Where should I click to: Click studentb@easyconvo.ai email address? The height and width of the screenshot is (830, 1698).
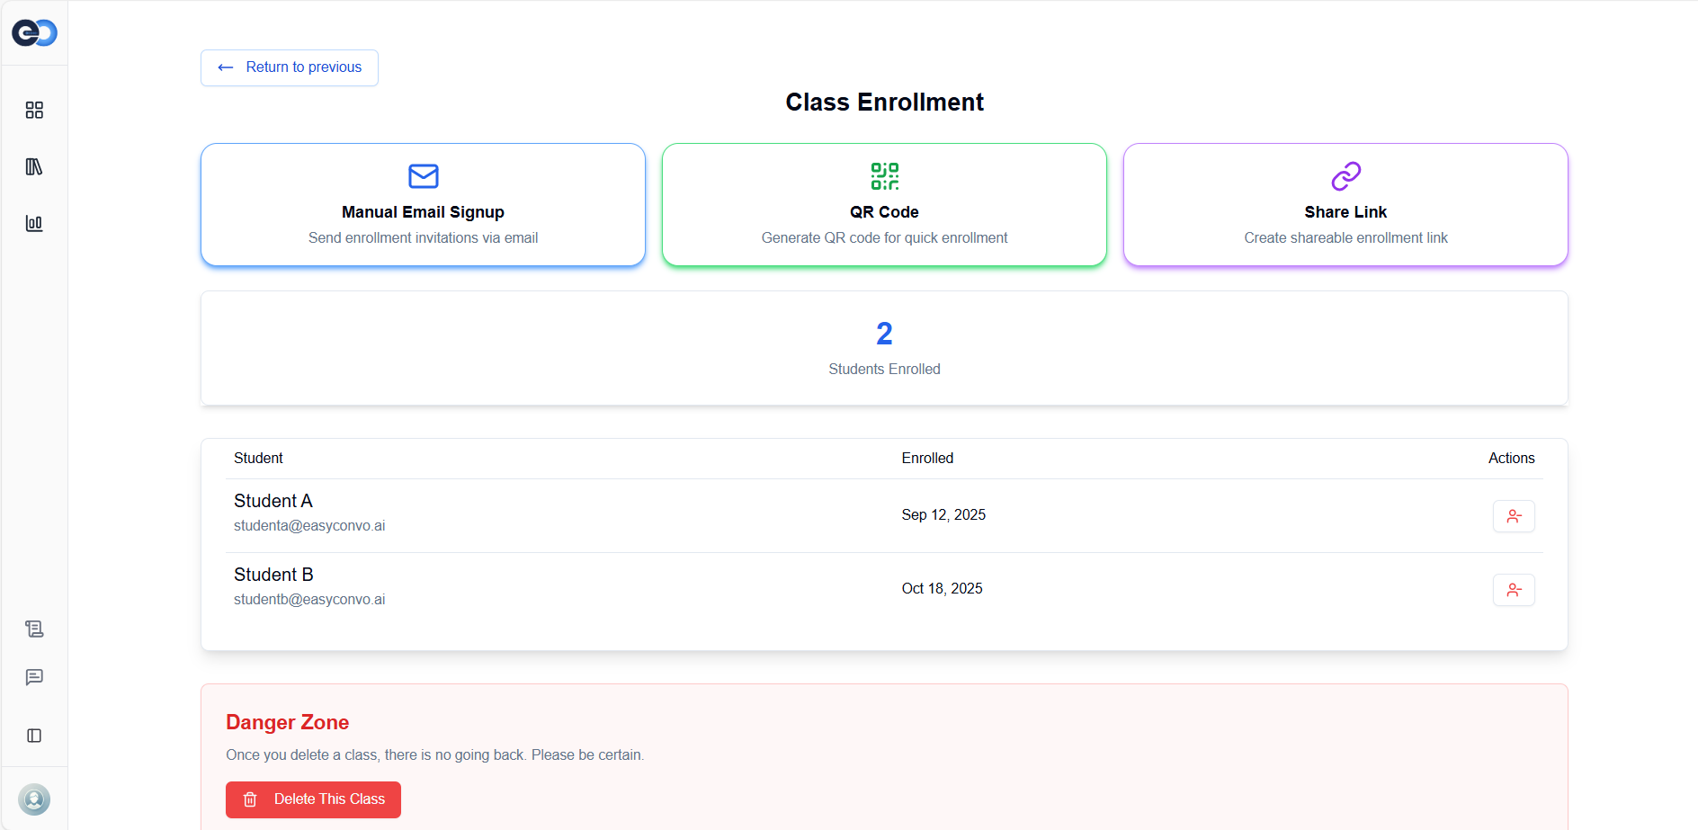click(309, 600)
